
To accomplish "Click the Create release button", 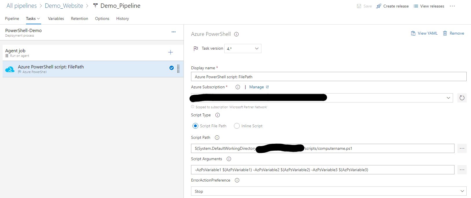I will (393, 6).
